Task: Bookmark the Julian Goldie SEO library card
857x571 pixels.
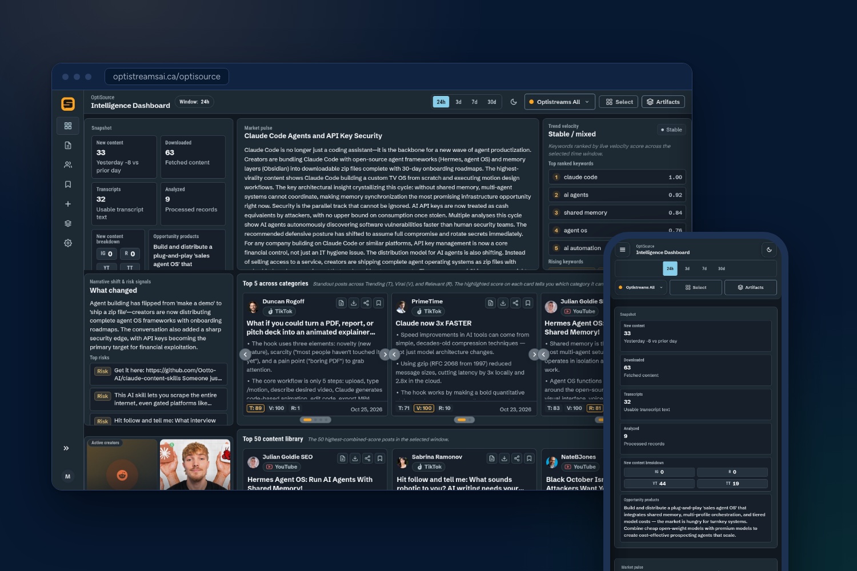Action: pos(380,459)
